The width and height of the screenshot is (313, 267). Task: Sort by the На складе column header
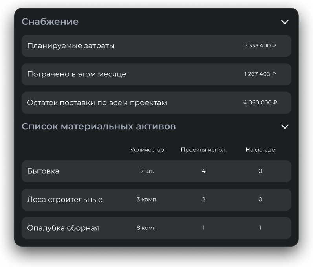click(260, 150)
